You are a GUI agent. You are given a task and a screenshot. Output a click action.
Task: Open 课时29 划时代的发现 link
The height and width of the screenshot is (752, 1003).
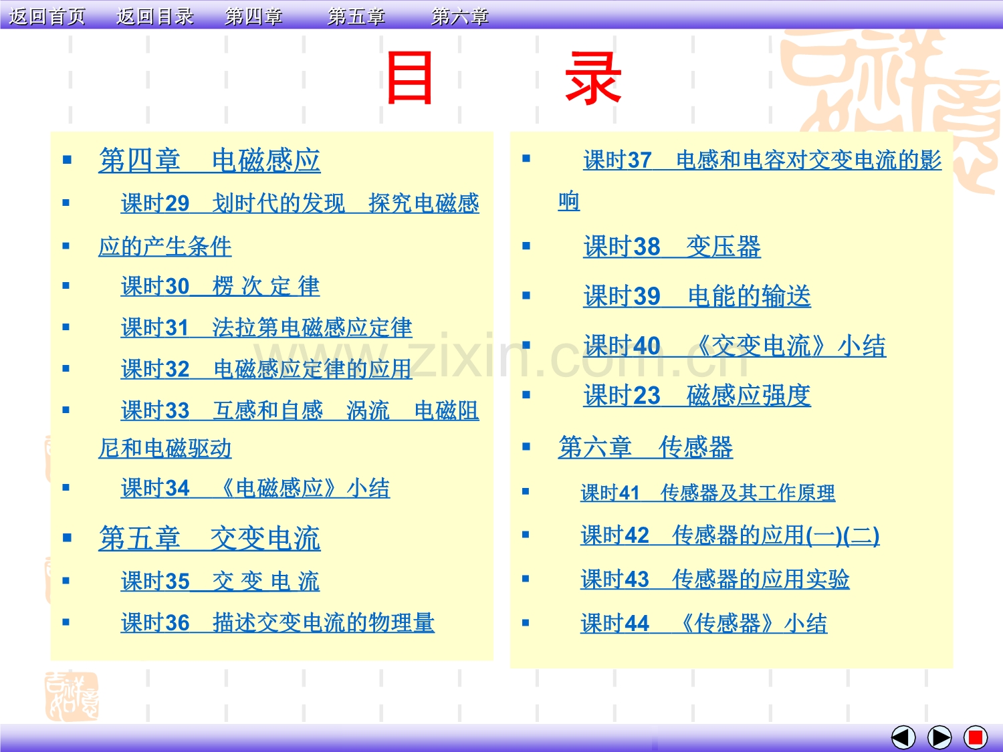[x=300, y=203]
